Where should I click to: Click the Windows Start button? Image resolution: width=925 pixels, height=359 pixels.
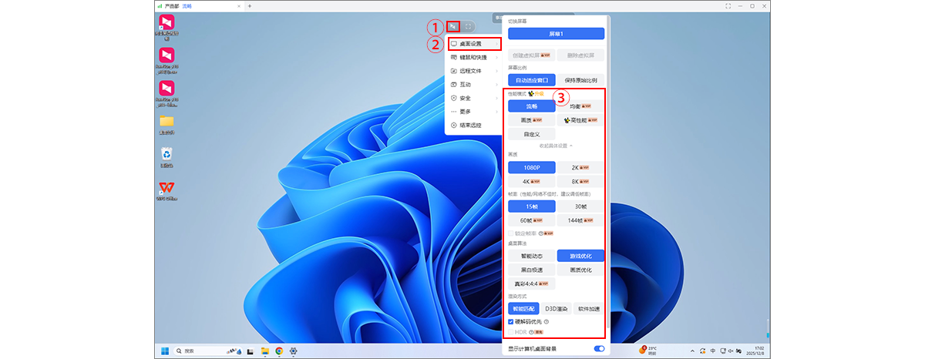coord(164,351)
